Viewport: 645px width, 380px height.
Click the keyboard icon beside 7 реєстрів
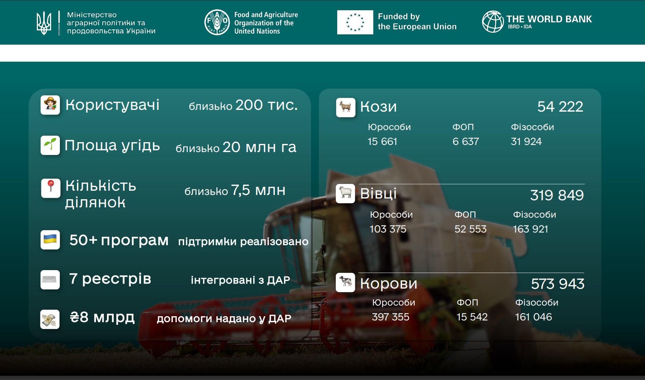tap(50, 280)
